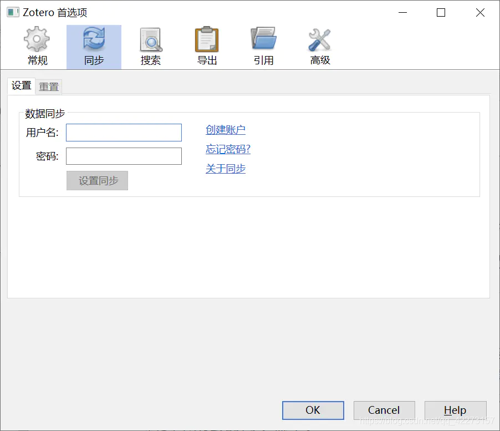
Task: Open the 高级 (Advanced) tools pane
Action: 320,47
